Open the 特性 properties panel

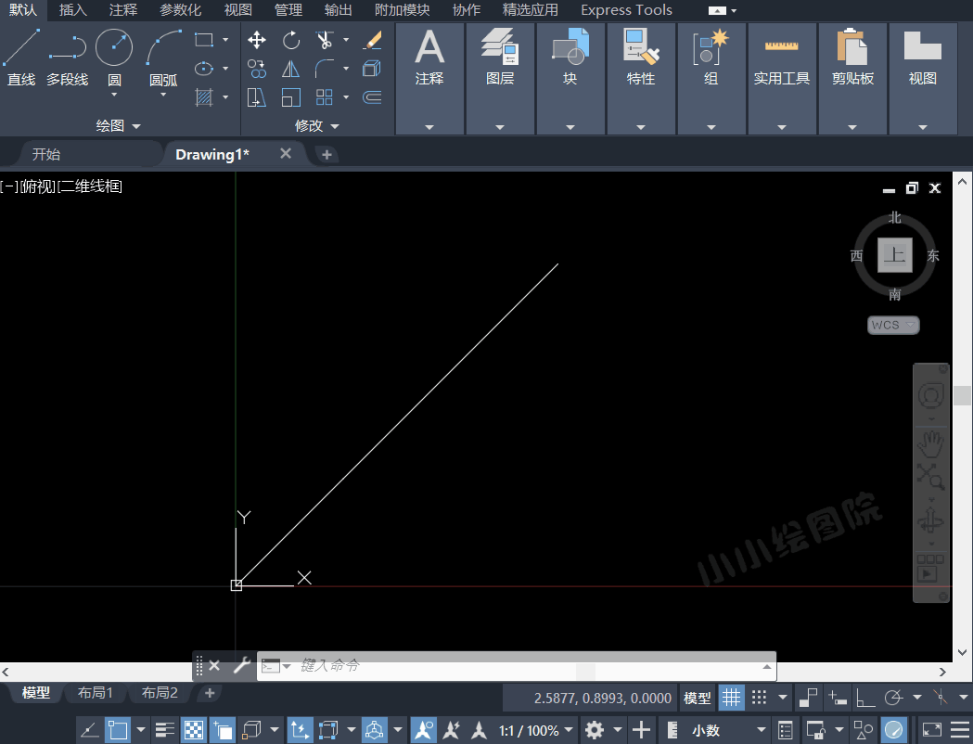(641, 78)
